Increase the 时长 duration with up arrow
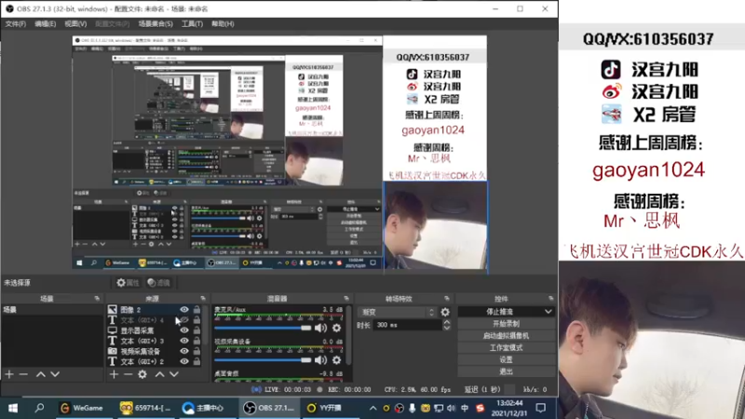 (x=447, y=322)
